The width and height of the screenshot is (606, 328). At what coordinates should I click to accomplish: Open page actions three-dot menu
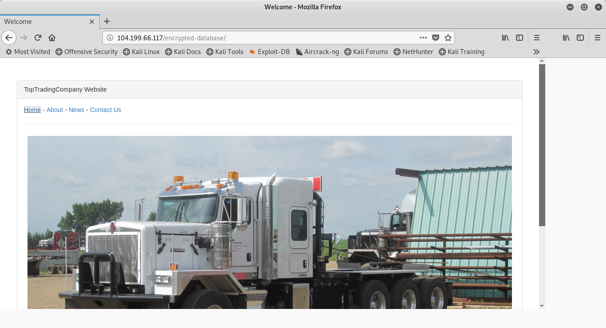pyautogui.click(x=423, y=38)
